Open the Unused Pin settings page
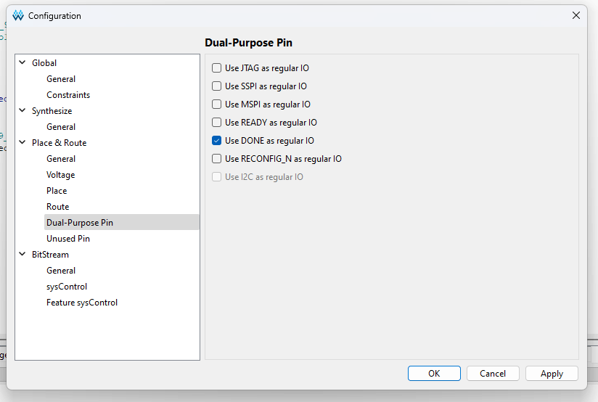Screen dimensions: 598x402 pos(68,239)
